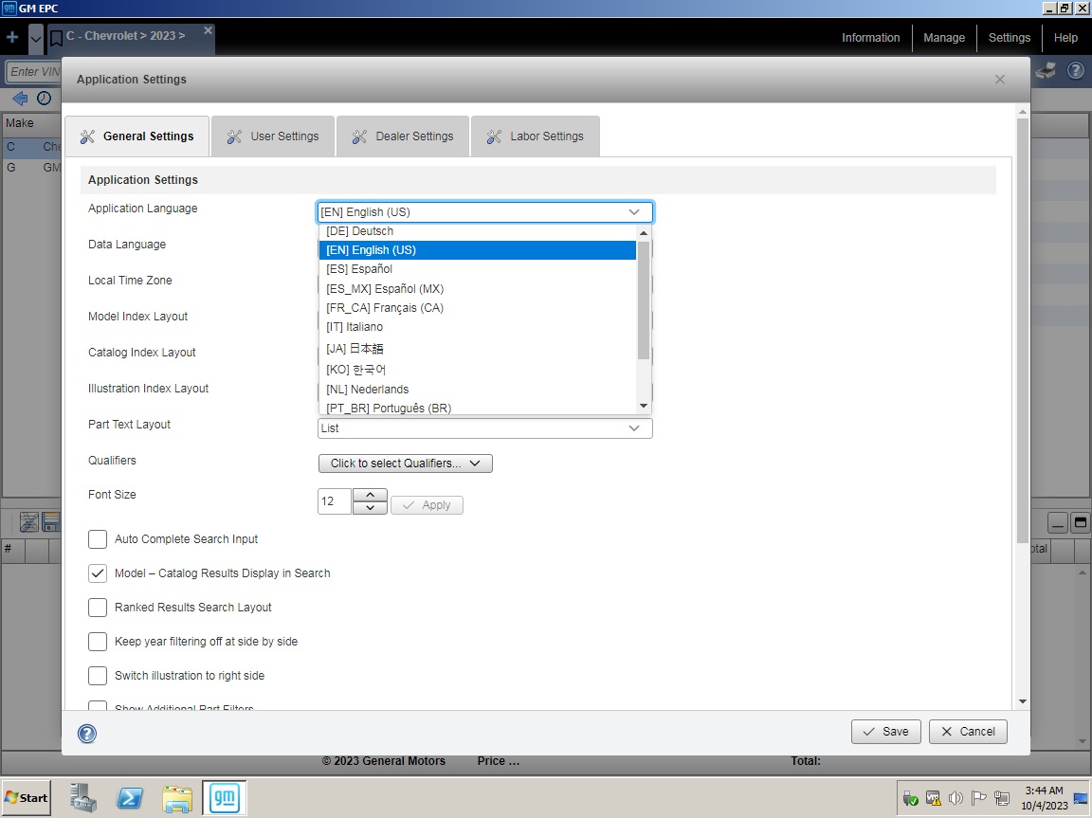Toggle Keep year filtering off at side by side
Viewport: 1092px width, 818px height.
tap(98, 642)
